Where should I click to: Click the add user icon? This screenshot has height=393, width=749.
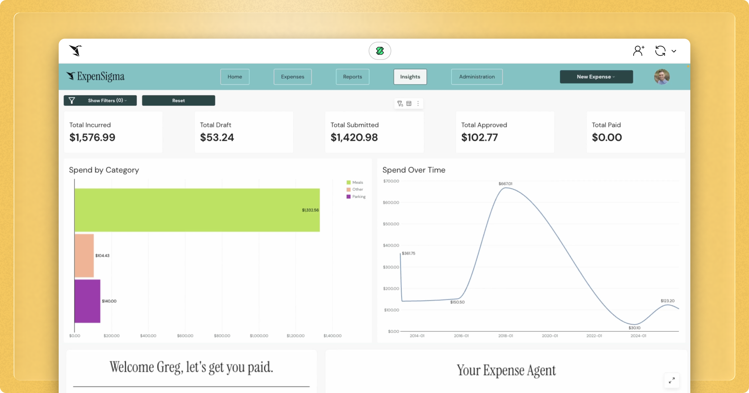[639, 51]
